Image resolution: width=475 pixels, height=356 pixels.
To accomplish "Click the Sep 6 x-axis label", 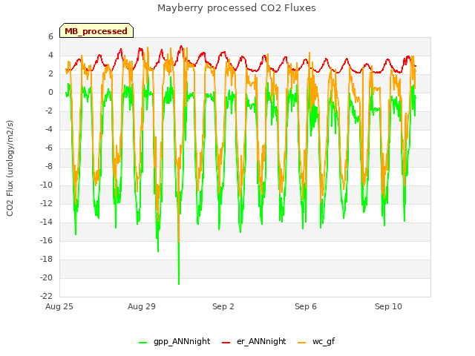I will pos(306,306).
